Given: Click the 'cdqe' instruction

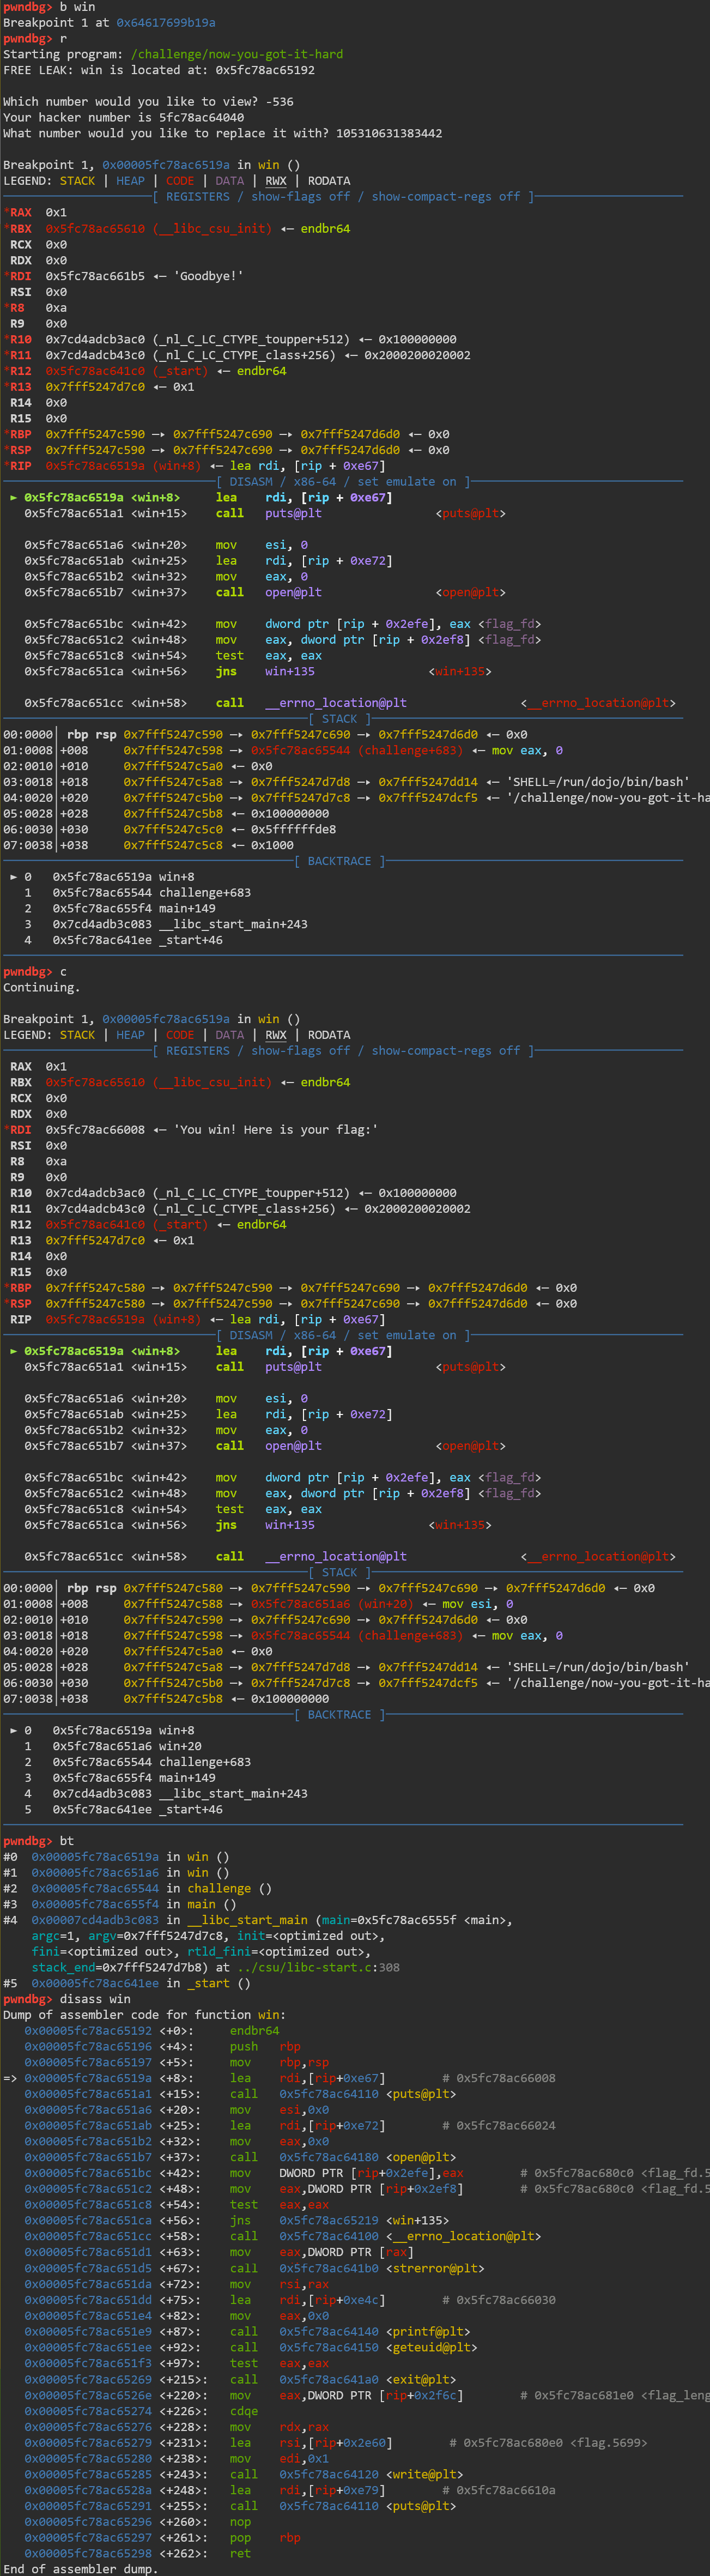Looking at the screenshot, I should pos(244,2411).
